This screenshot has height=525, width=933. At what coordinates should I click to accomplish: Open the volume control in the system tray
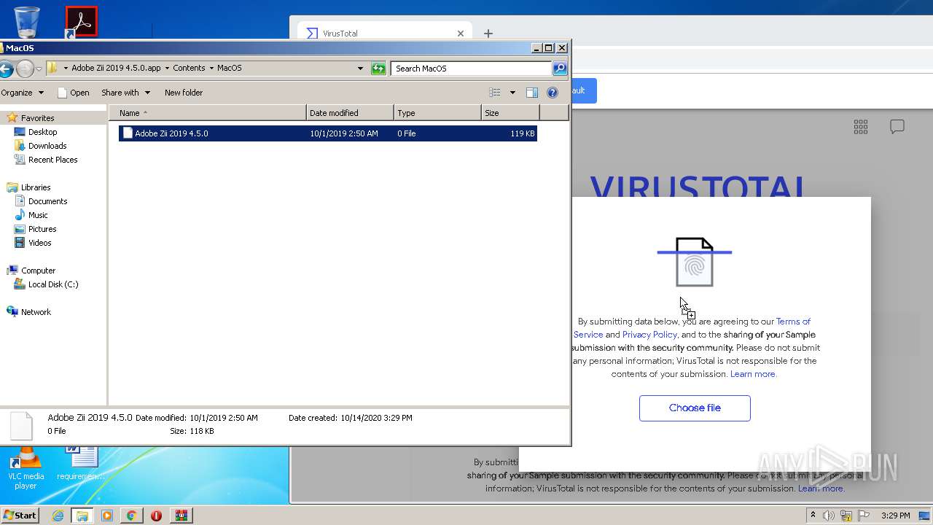click(x=829, y=516)
